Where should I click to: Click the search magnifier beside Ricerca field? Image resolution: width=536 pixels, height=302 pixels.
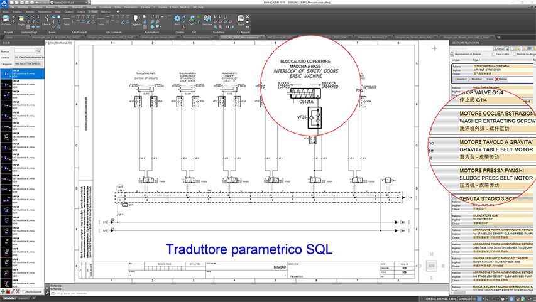point(38,51)
